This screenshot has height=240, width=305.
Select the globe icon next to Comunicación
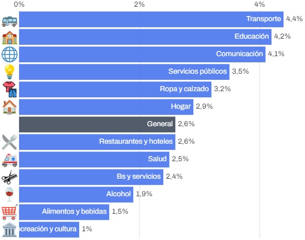click(x=9, y=55)
